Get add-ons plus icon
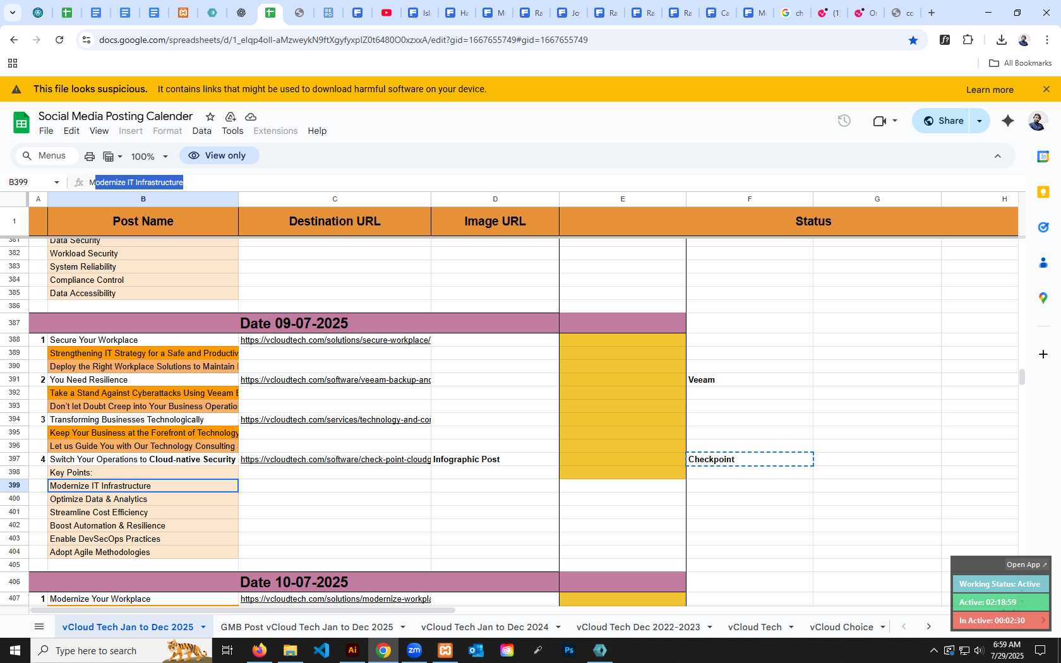This screenshot has width=1061, height=663. pyautogui.click(x=1043, y=354)
